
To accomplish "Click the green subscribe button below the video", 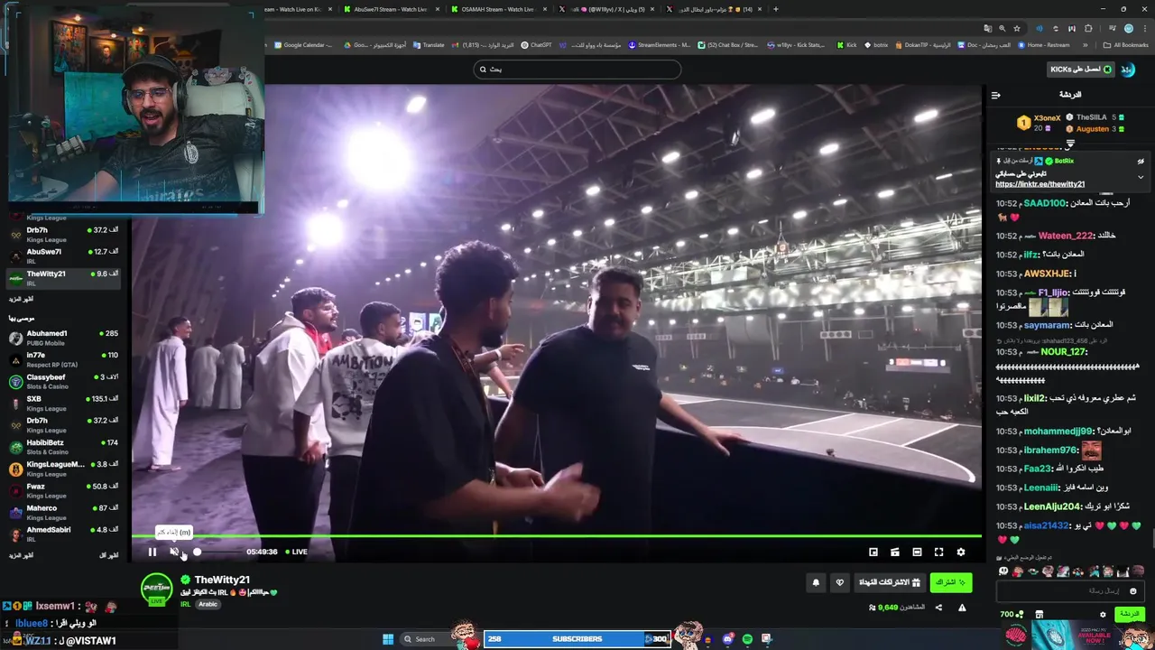I will (x=951, y=582).
